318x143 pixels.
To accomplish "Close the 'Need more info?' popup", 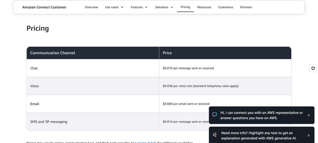I will (x=308, y=136).
